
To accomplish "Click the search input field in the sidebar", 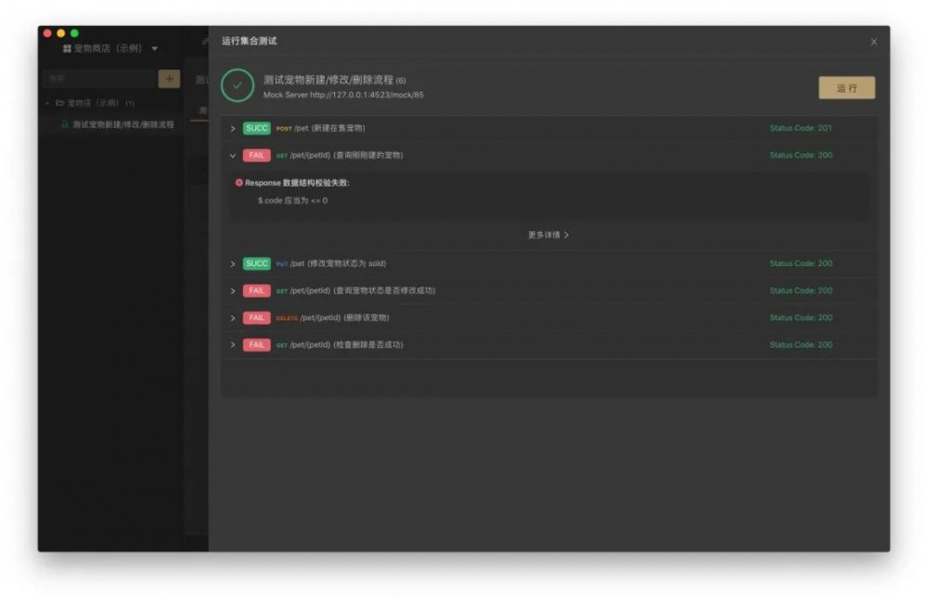I will point(102,80).
